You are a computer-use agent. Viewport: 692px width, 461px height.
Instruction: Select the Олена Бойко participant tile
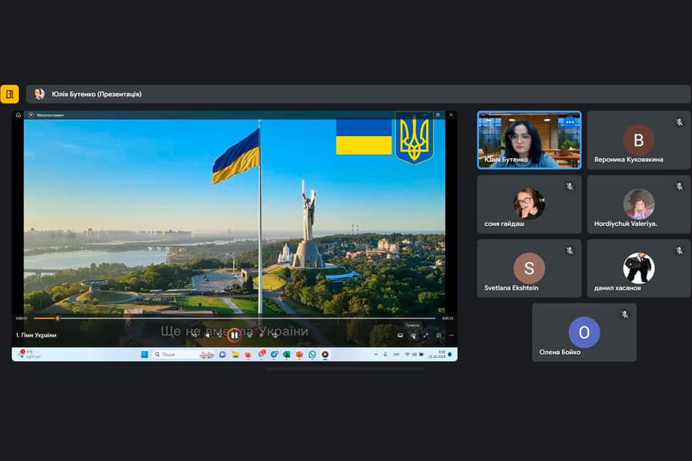point(584,332)
